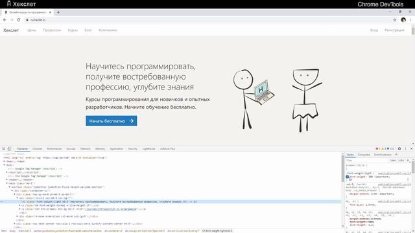Click the blue messages counter in DevTools
Screen dimensions: 415x233
pos(390,149)
